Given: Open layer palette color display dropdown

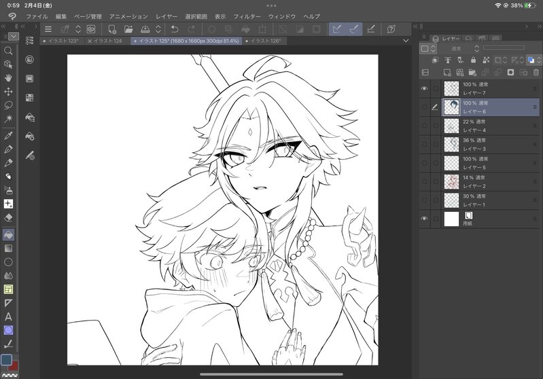Looking at the screenshot, I should (429, 49).
